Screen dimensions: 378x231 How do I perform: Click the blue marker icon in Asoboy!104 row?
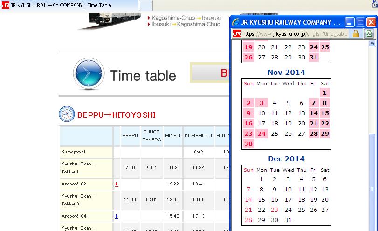pyautogui.click(x=117, y=216)
